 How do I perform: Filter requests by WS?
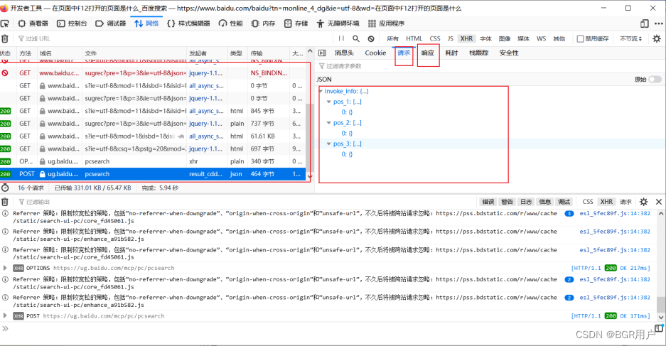[541, 38]
